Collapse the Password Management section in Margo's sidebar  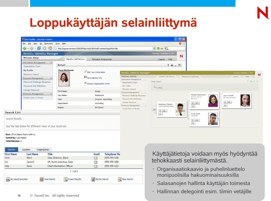click(x=51, y=78)
